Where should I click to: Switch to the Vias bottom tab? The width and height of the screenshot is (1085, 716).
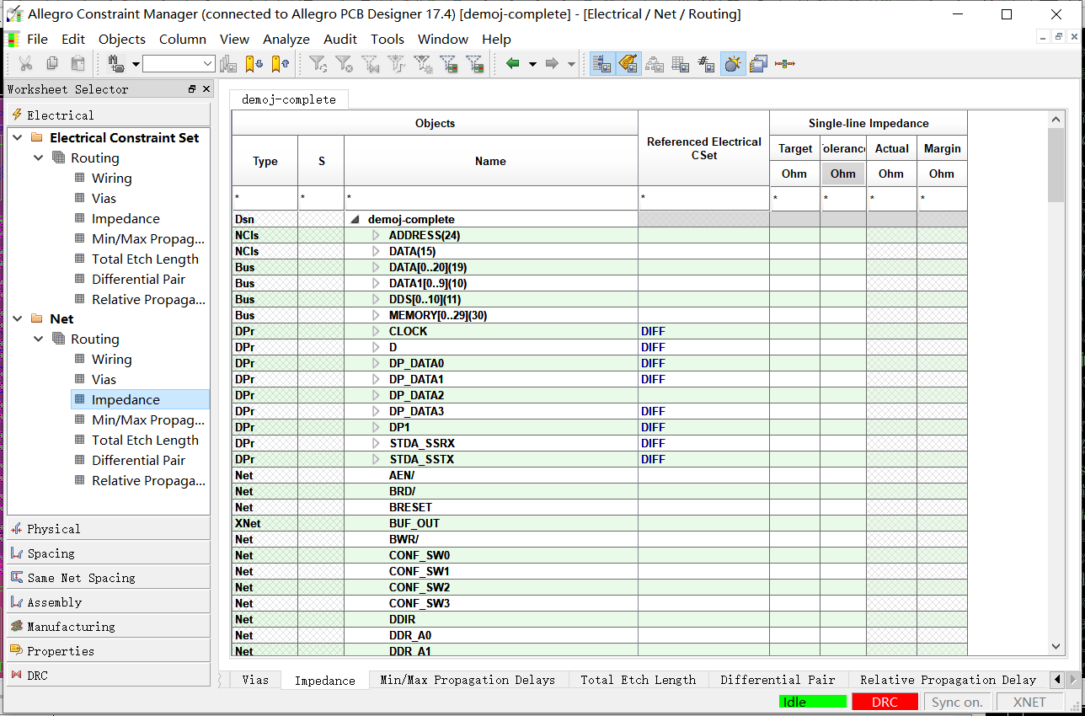click(255, 680)
